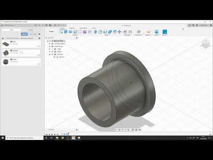
Task: Click the Undo arrow
Action: [x=59, y=25]
